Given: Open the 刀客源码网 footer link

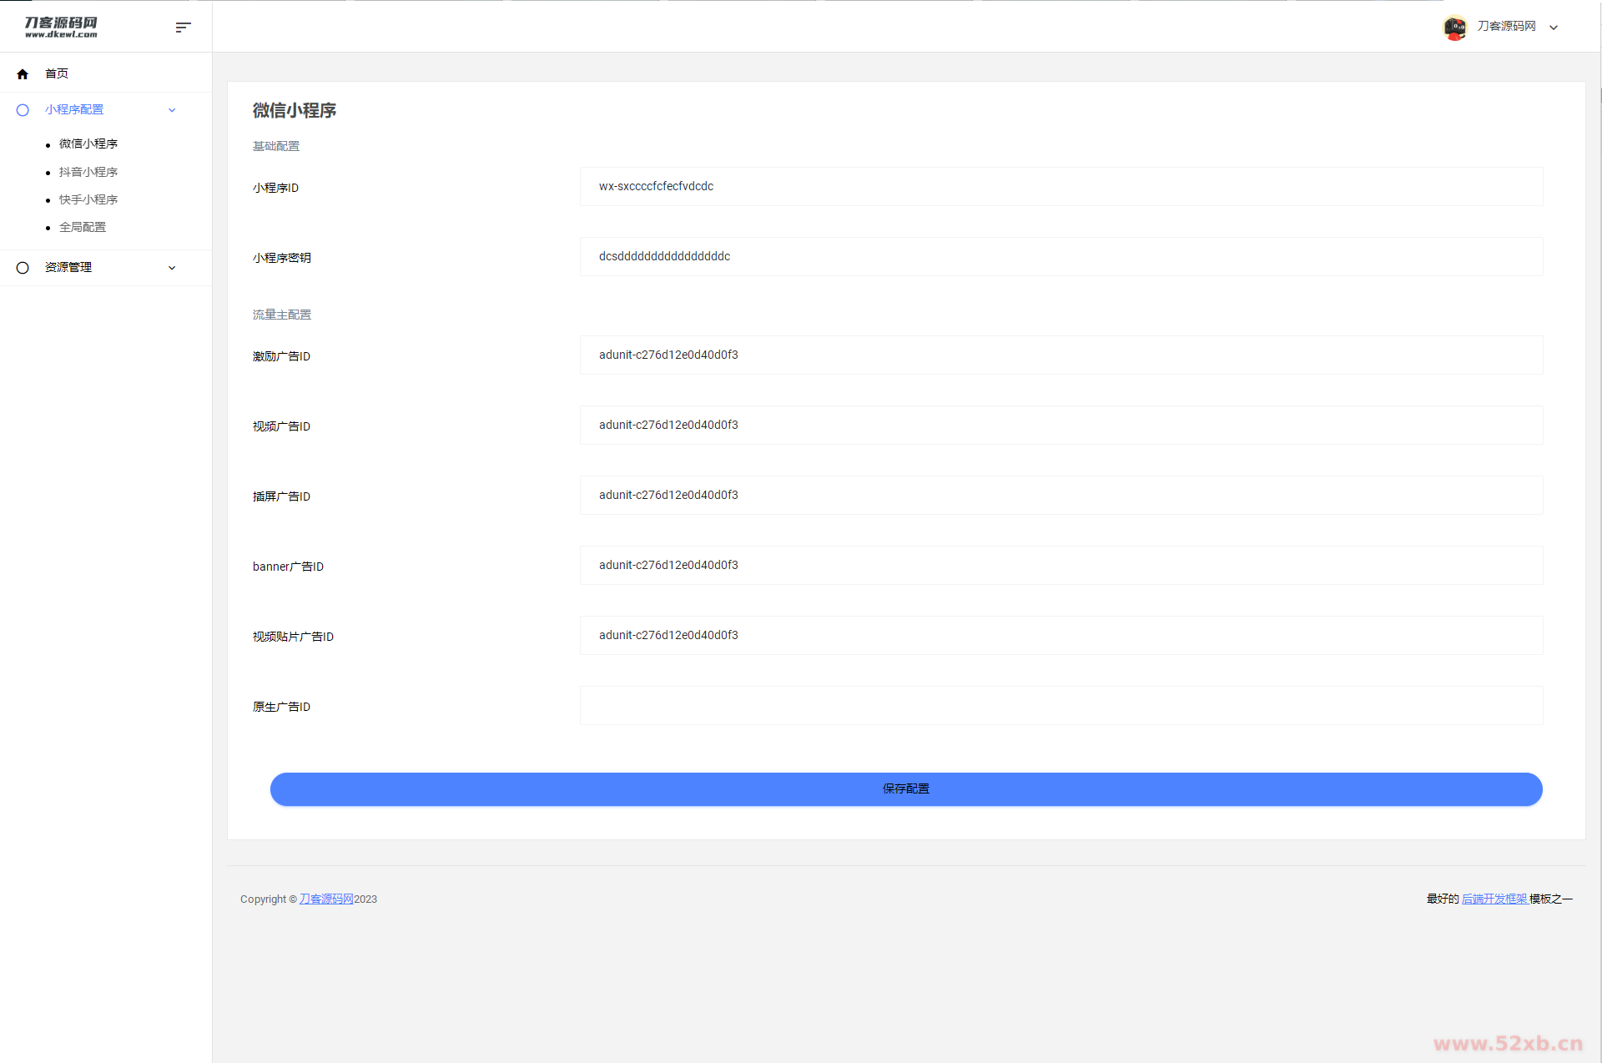Looking at the screenshot, I should click(326, 899).
